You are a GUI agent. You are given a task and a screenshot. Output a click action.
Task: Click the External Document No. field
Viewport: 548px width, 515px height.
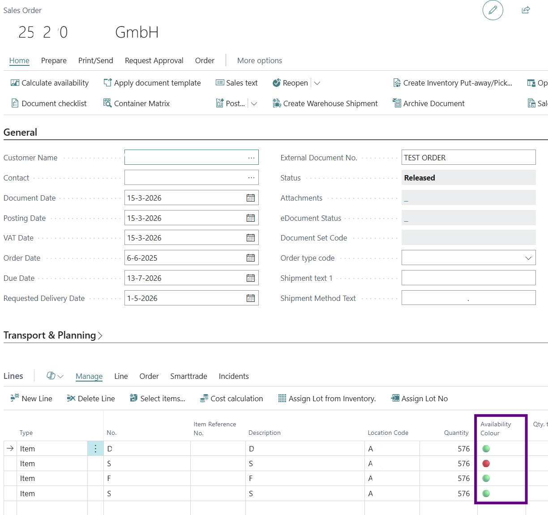(468, 158)
